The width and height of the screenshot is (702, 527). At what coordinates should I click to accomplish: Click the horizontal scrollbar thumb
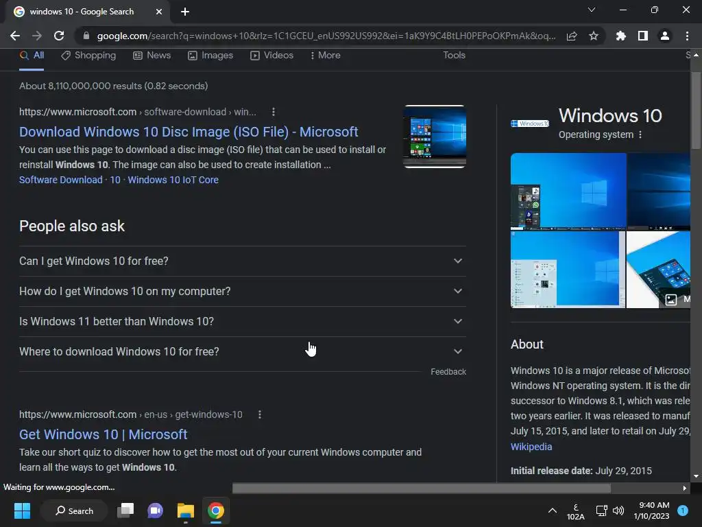click(422, 488)
